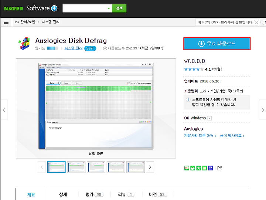Share via the blue Naver Post icon
Image resolution: width=266 pixels, height=200 pixels.
point(211,168)
